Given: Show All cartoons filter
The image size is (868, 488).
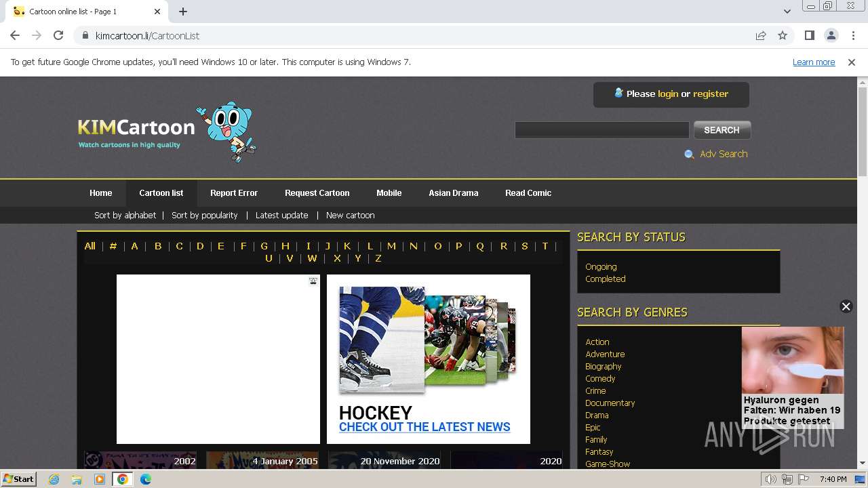Looking at the screenshot, I should click(90, 246).
